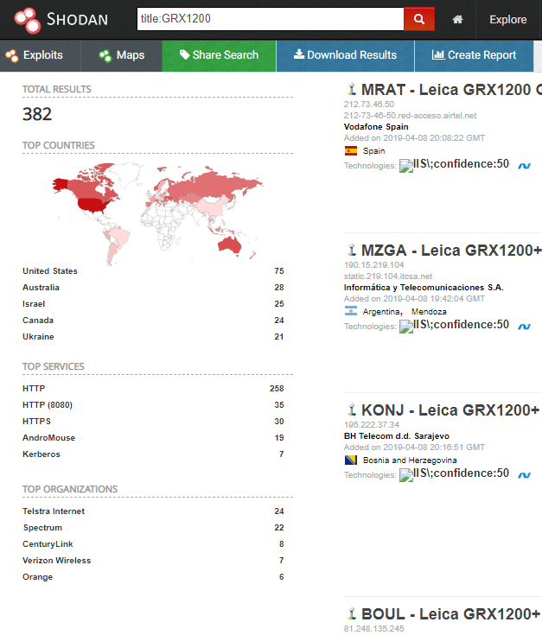This screenshot has height=635, width=542.
Task: Filter by Telstra Internet organization
Action: click(x=54, y=511)
